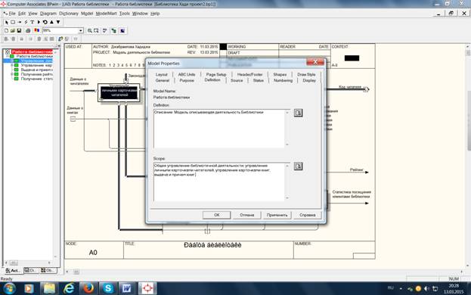Open a model with the folder icon
This screenshot has width=471, height=295.
[13, 31]
